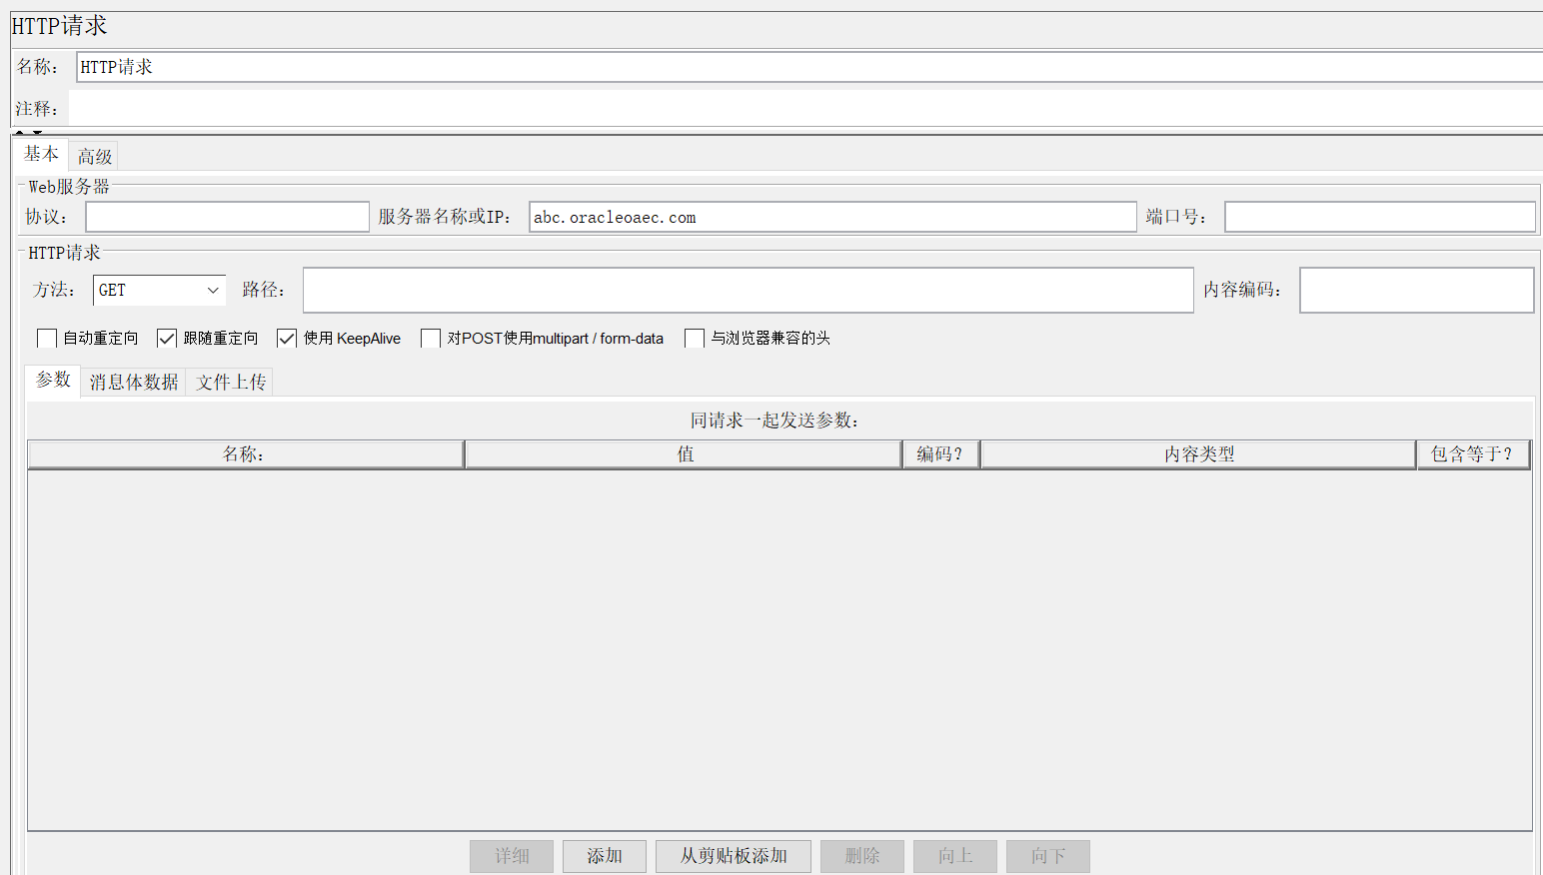Click the 协议 protocol input field
Viewport: 1543px width, 875px height.
click(x=228, y=217)
